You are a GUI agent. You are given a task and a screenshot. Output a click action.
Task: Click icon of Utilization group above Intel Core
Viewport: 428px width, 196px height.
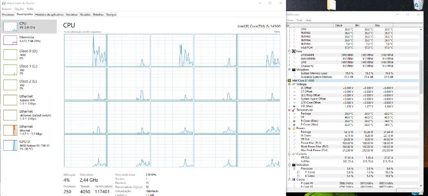(294, 70)
